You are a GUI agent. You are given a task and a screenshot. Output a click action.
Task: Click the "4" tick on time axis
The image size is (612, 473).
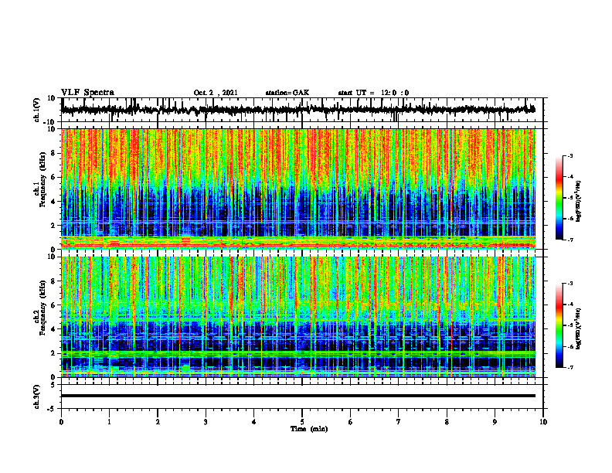(254, 422)
